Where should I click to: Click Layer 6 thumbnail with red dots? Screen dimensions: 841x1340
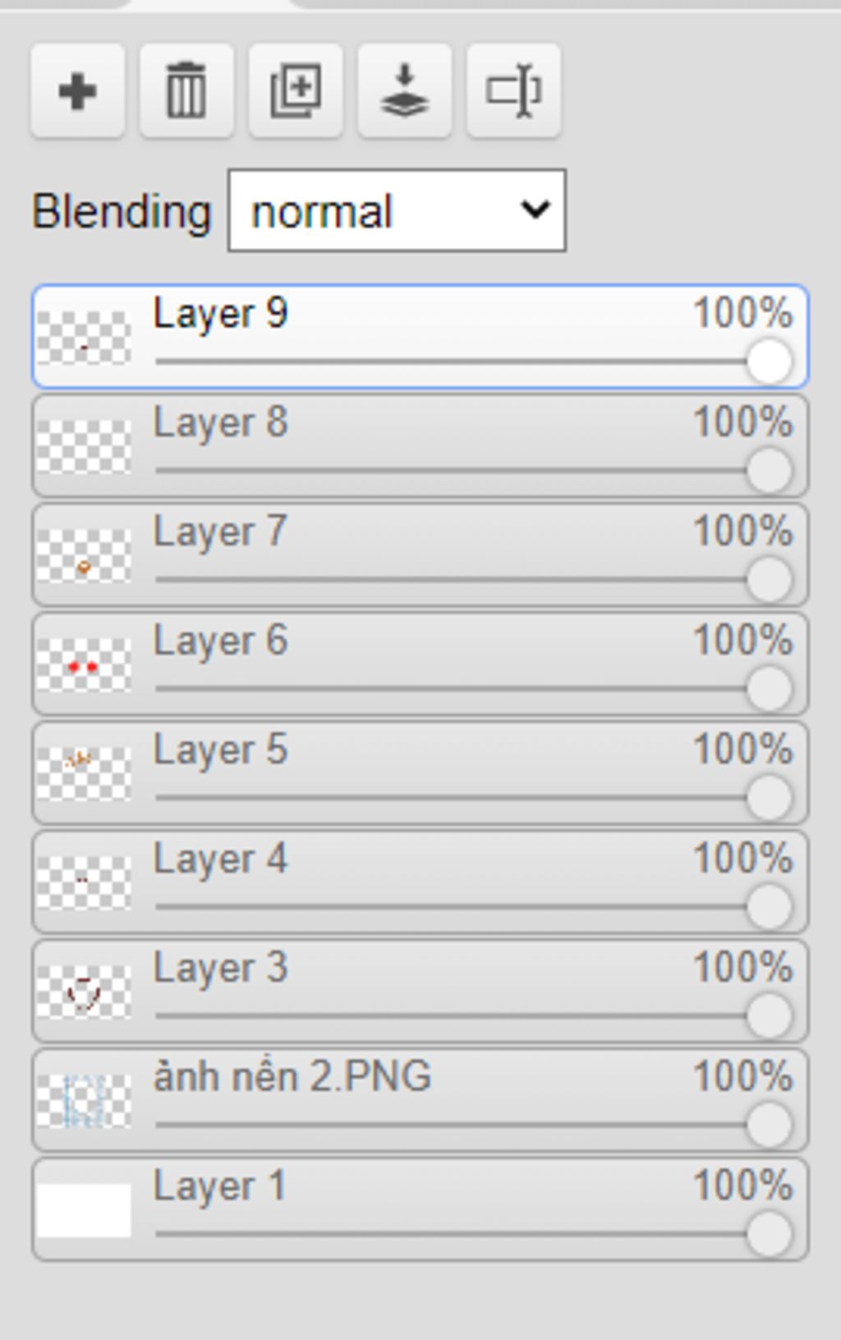pyautogui.click(x=84, y=665)
